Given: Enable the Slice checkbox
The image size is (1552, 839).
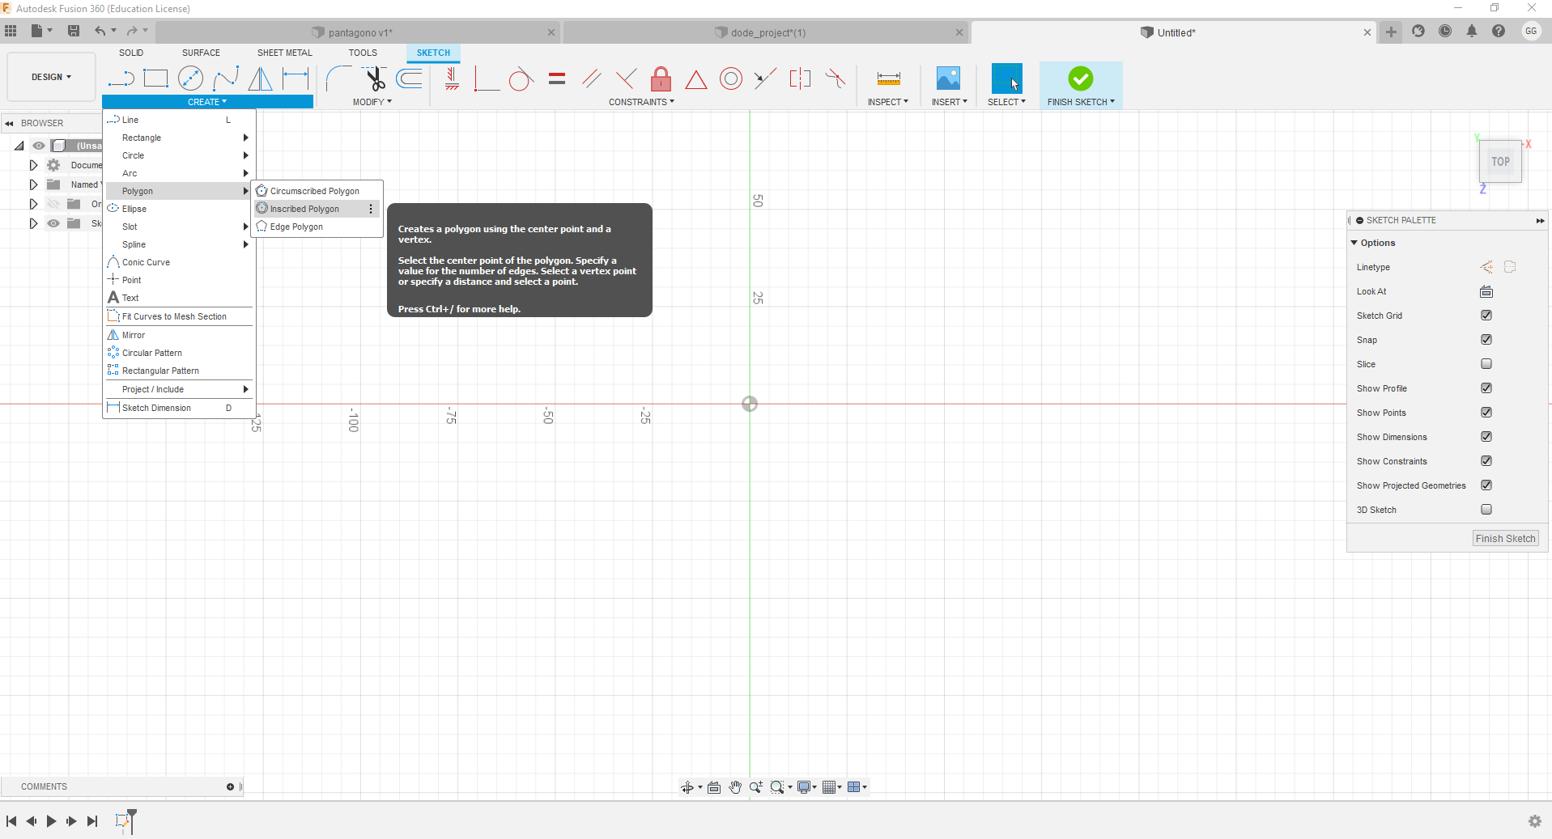Looking at the screenshot, I should click(1486, 364).
